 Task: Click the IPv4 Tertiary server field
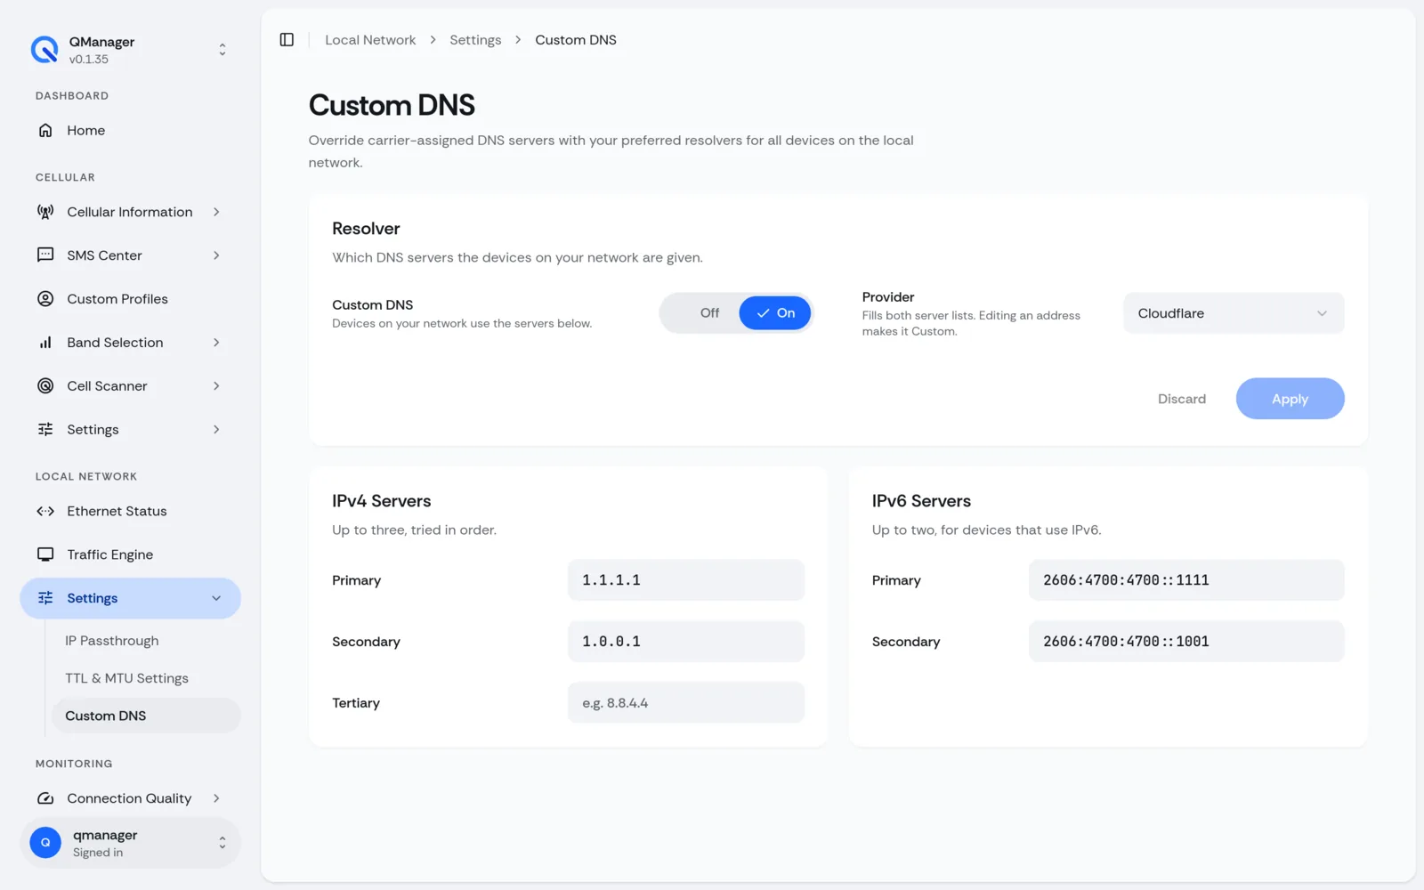686,703
